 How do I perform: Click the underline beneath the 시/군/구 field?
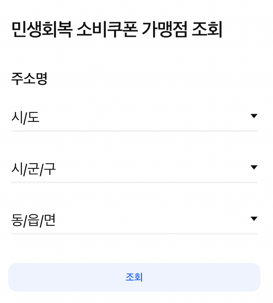pyautogui.click(x=134, y=182)
